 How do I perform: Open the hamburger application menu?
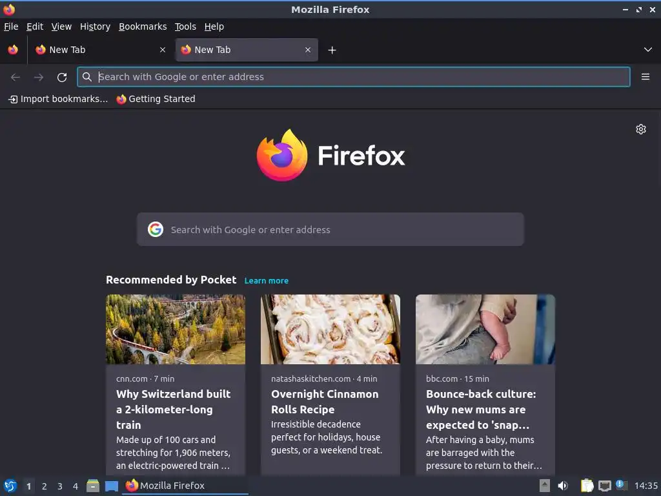(645, 77)
